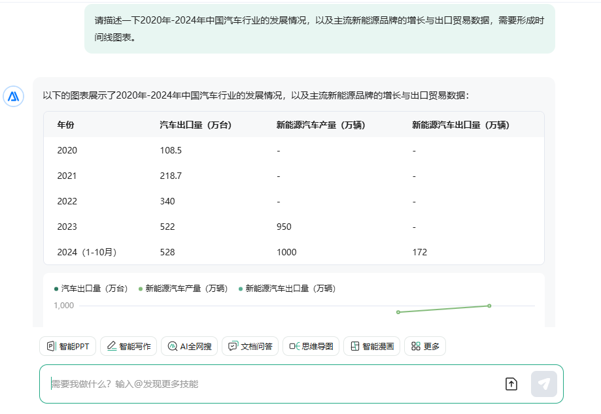
Task: Open 文档问答 document Q&A
Action: (x=250, y=346)
